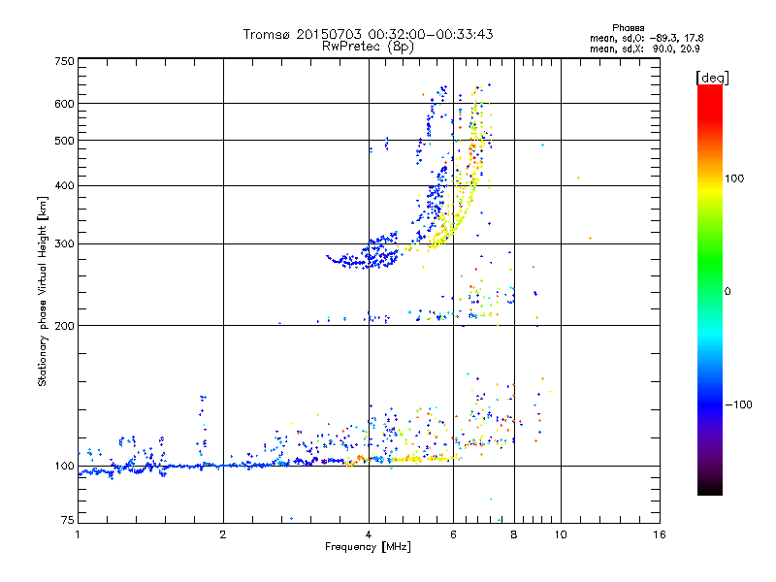Click the y-axis label '600'
776x582 pixels.
pos(64,104)
